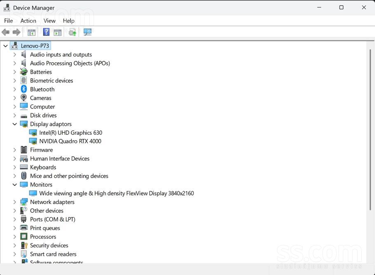This screenshot has height=275, width=375.
Task: Click the Biometric devices fingerprint icon
Action: tap(23, 80)
